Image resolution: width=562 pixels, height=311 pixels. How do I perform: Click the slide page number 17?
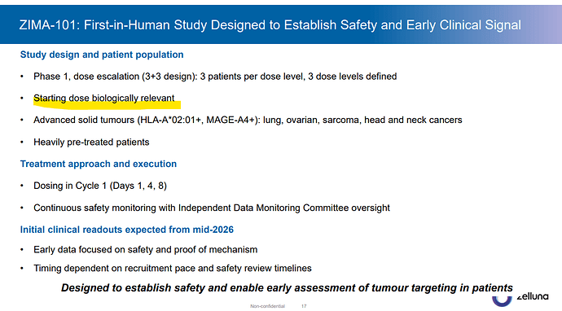[304, 306]
